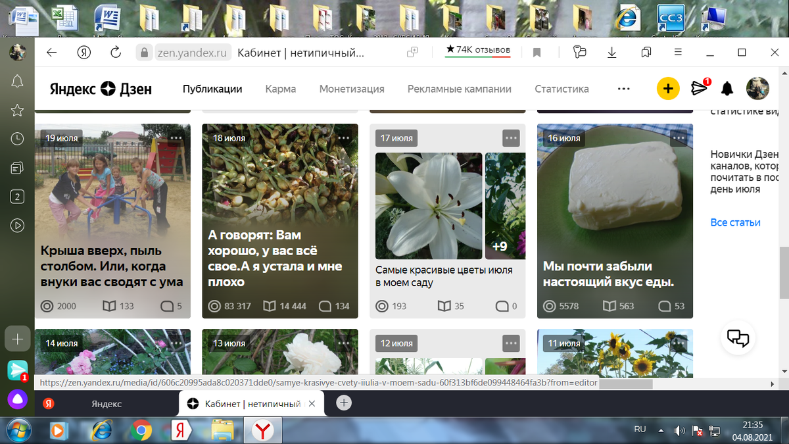Open the Yandex home button in toolbar
Screen dimensions: 789x444
point(84,53)
